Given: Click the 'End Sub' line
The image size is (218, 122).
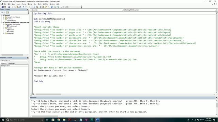Looking at the screenshot, I should [x=38, y=81].
